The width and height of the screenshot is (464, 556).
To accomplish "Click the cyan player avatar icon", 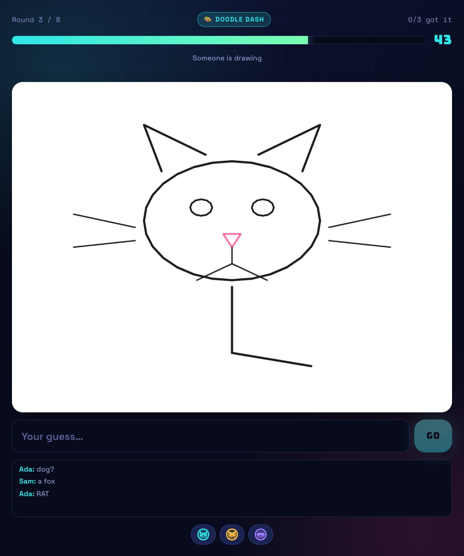I will [203, 534].
